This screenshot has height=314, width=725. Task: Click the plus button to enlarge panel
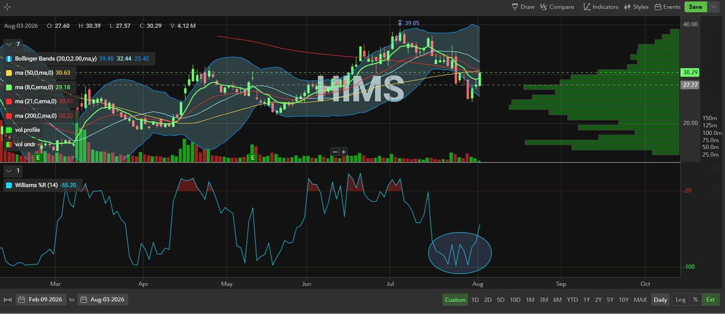pos(343,152)
